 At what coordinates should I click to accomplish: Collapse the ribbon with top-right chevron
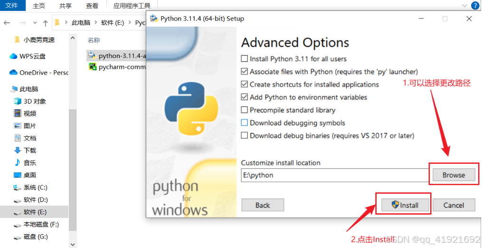[x=464, y=6]
